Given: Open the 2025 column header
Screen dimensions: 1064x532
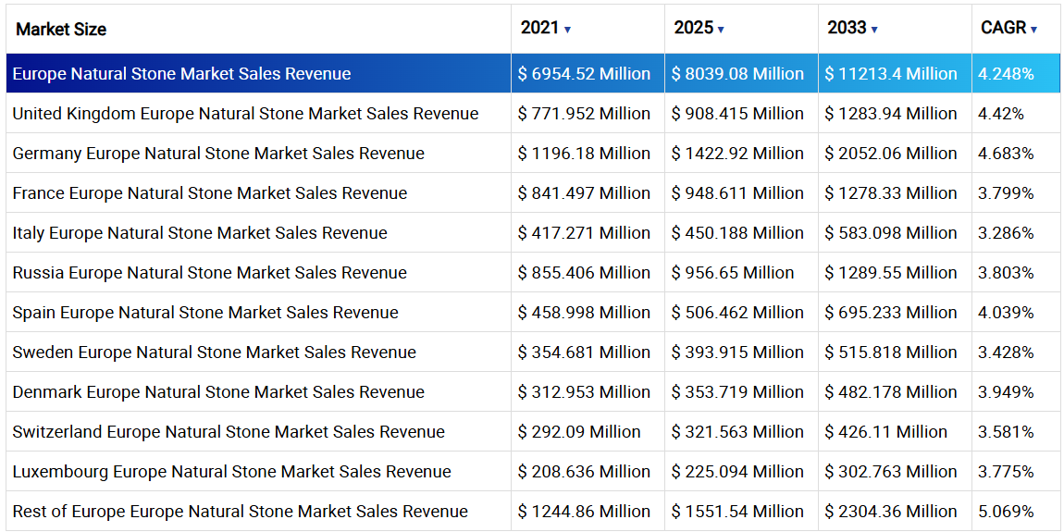Looking at the screenshot, I should 694,29.
